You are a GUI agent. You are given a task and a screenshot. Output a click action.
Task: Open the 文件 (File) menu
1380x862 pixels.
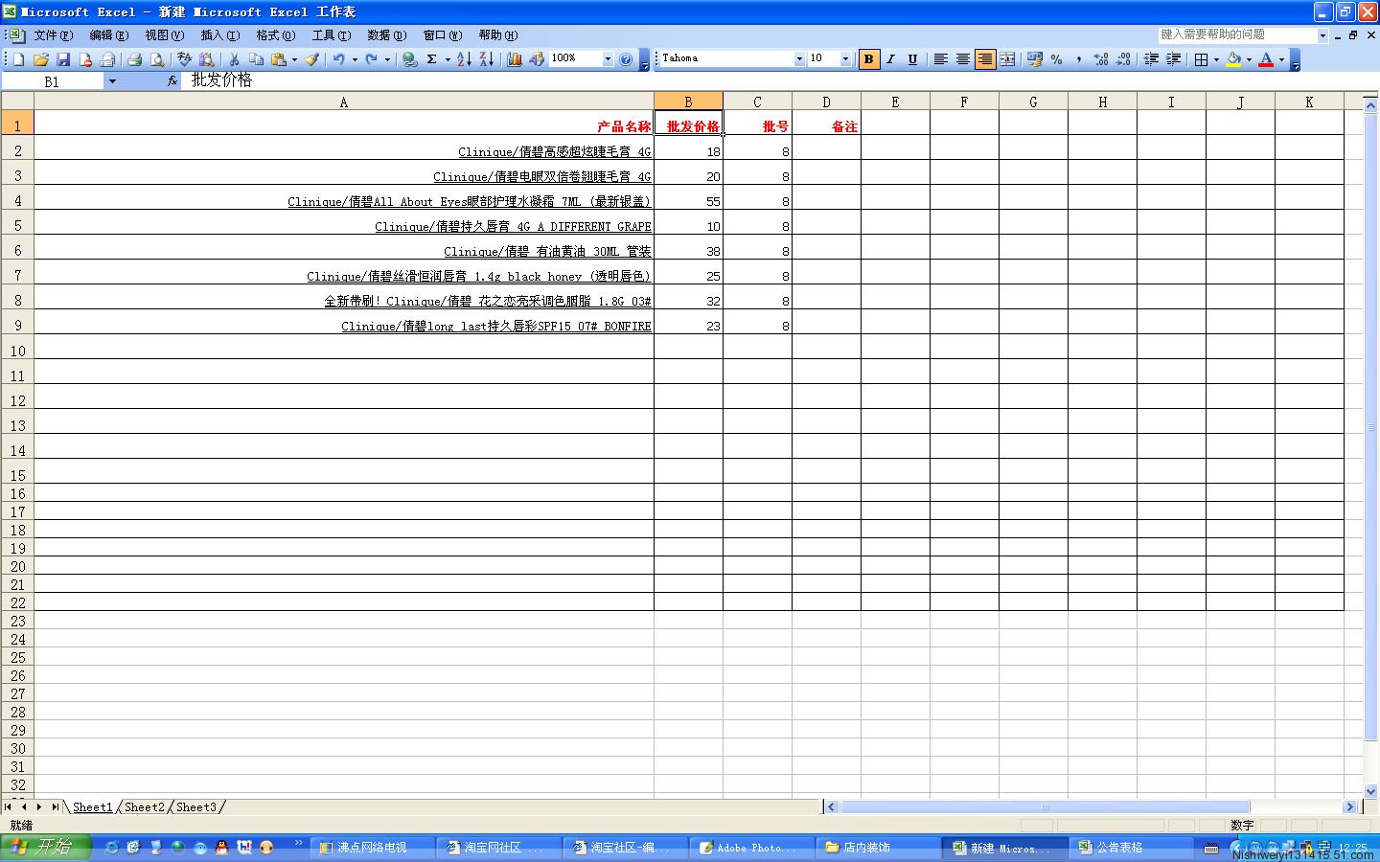tap(53, 35)
